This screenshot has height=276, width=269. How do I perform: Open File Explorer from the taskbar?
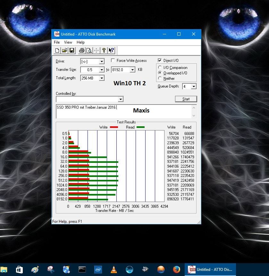pyautogui.click(x=4, y=270)
